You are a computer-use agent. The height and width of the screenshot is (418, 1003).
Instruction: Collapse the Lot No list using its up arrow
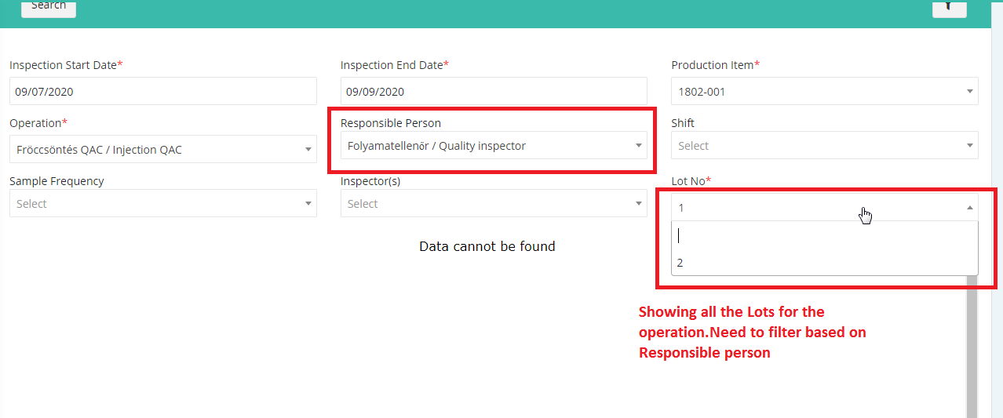(970, 208)
